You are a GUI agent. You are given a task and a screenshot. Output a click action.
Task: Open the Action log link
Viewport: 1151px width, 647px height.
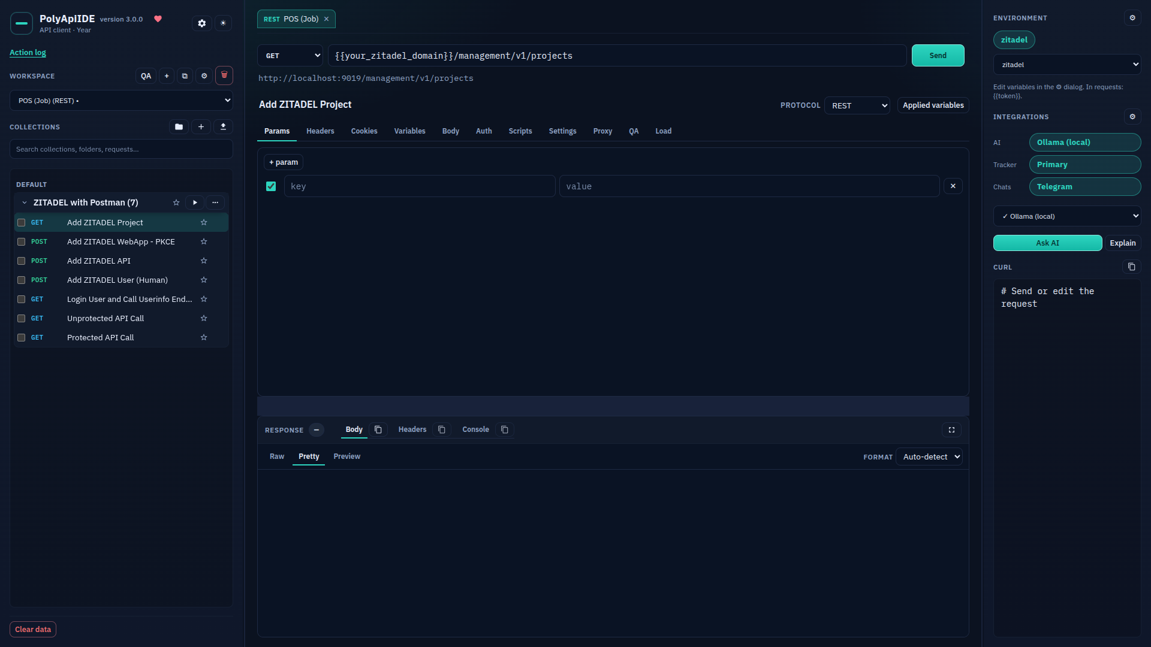(x=28, y=53)
